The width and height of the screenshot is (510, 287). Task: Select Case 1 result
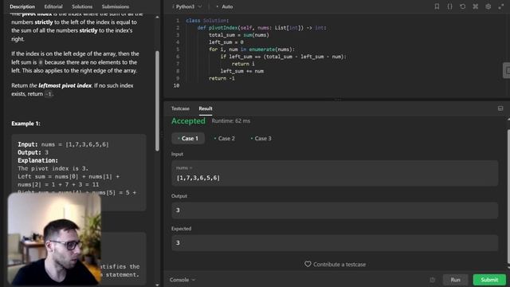pos(188,138)
